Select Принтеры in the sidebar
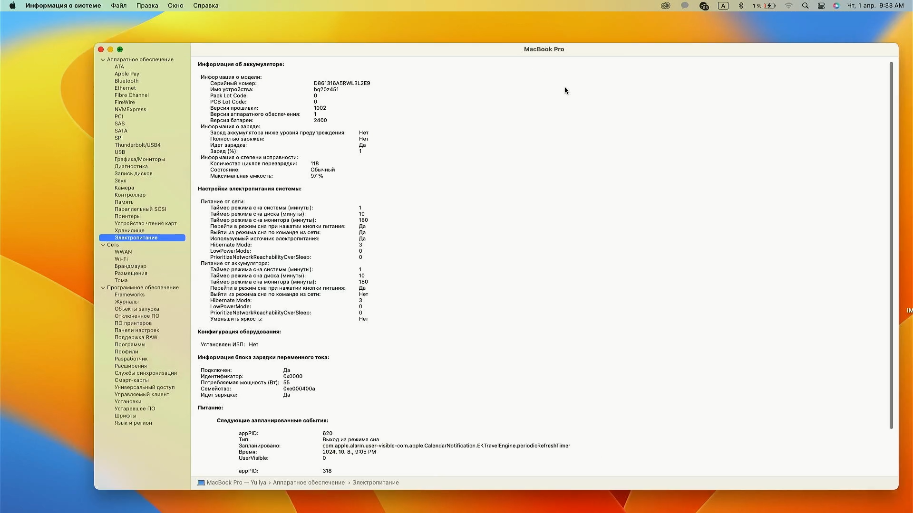This screenshot has width=913, height=513. [x=127, y=216]
